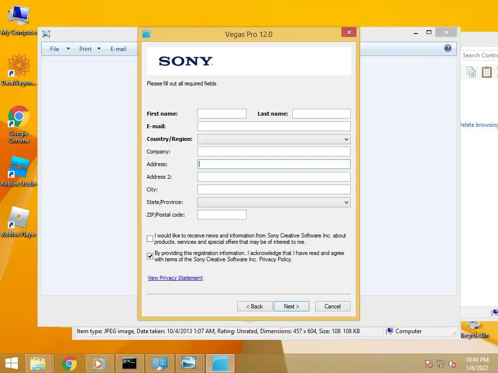This screenshot has height=373, width=498.
Task: Click the Last name field
Action: [321, 114]
